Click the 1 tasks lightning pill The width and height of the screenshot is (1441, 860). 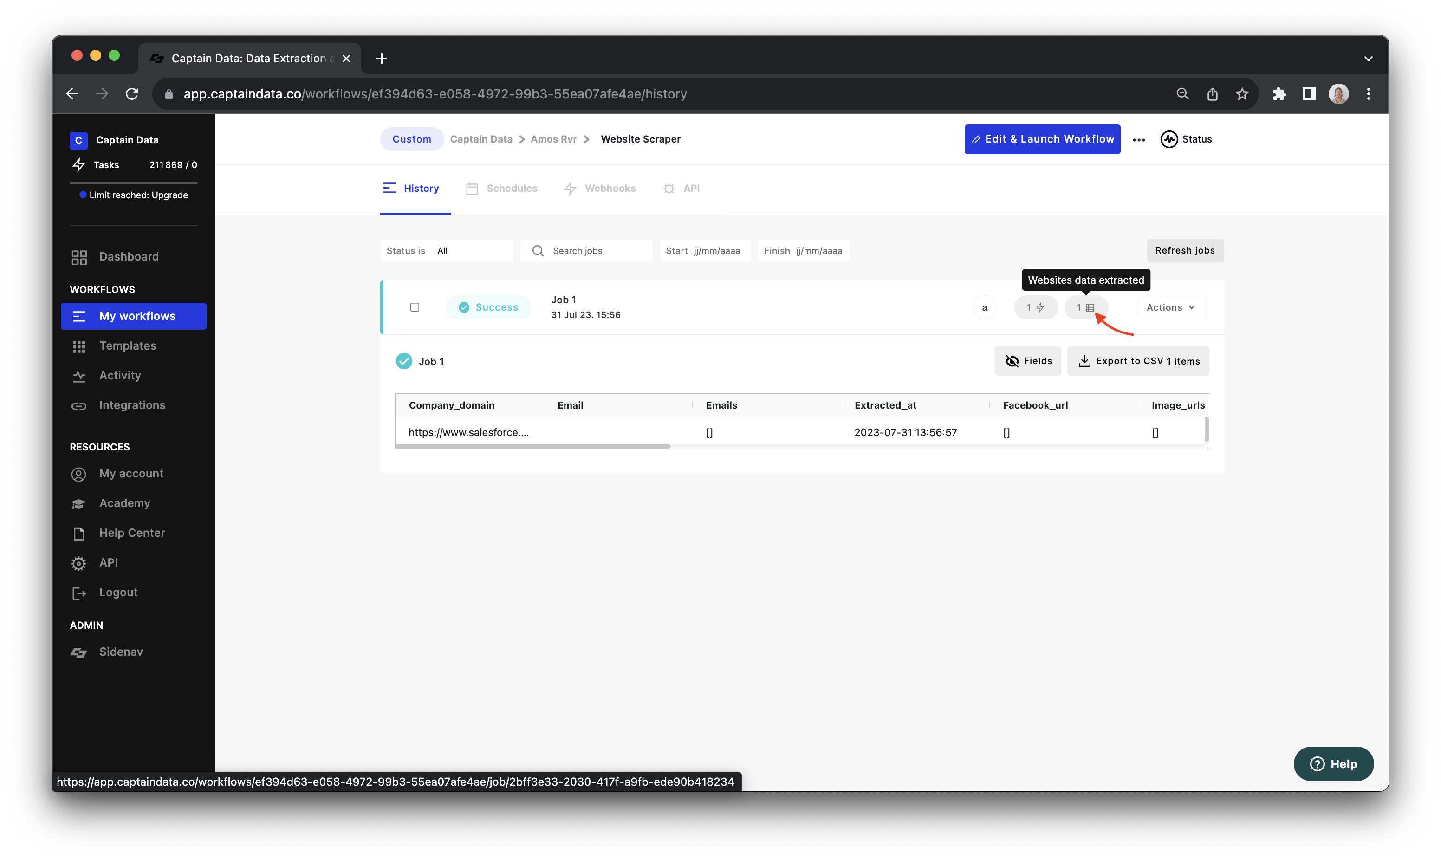(x=1036, y=308)
